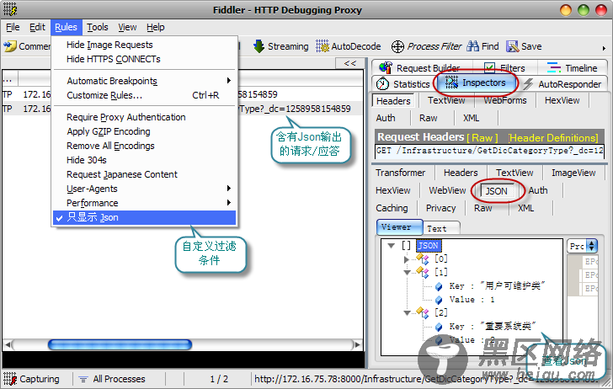Open the View menu

[x=127, y=27]
